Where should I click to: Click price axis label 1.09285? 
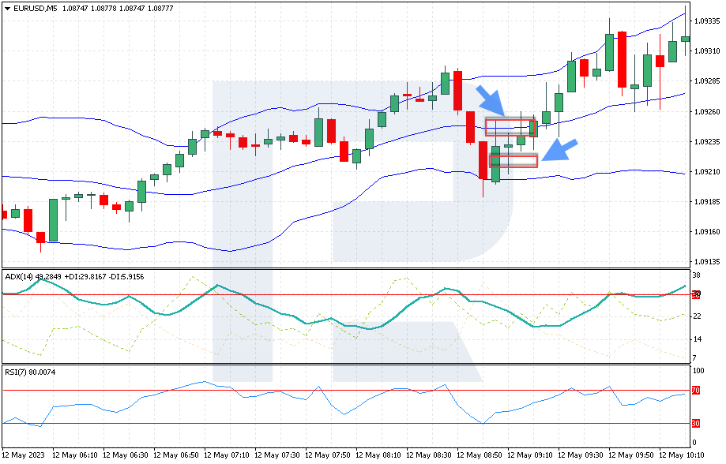pos(706,81)
